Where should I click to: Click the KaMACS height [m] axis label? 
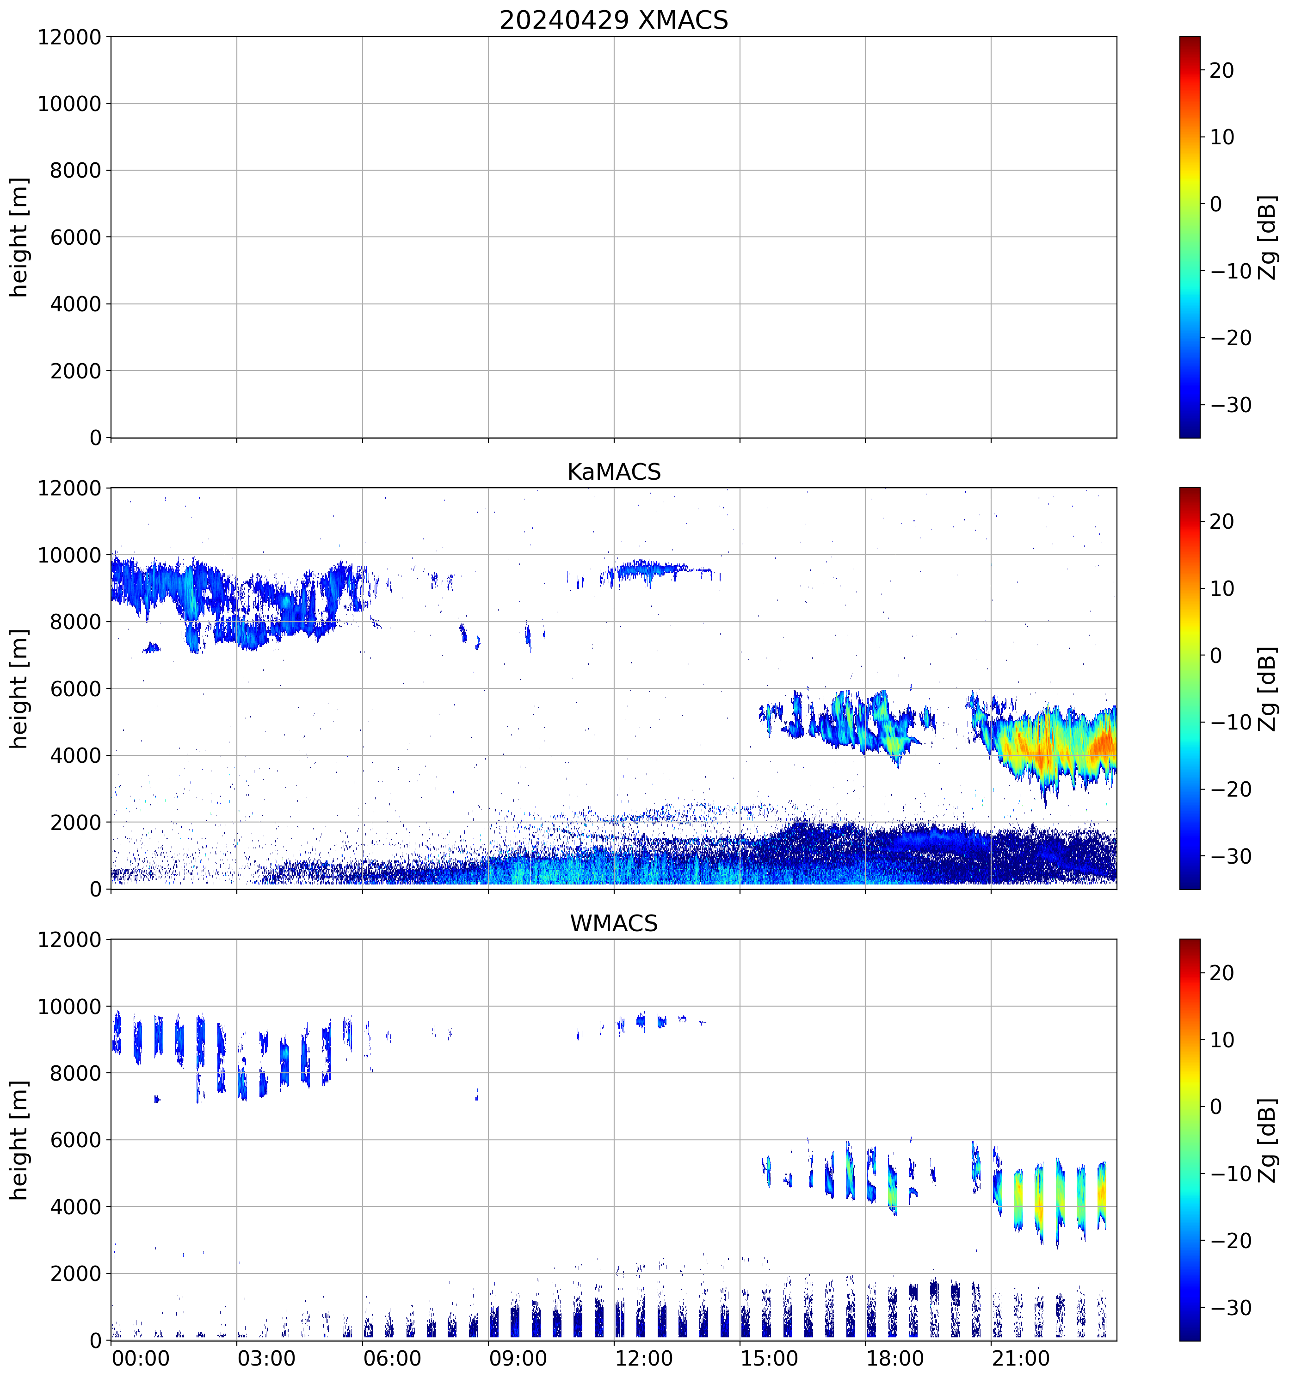click(19, 688)
